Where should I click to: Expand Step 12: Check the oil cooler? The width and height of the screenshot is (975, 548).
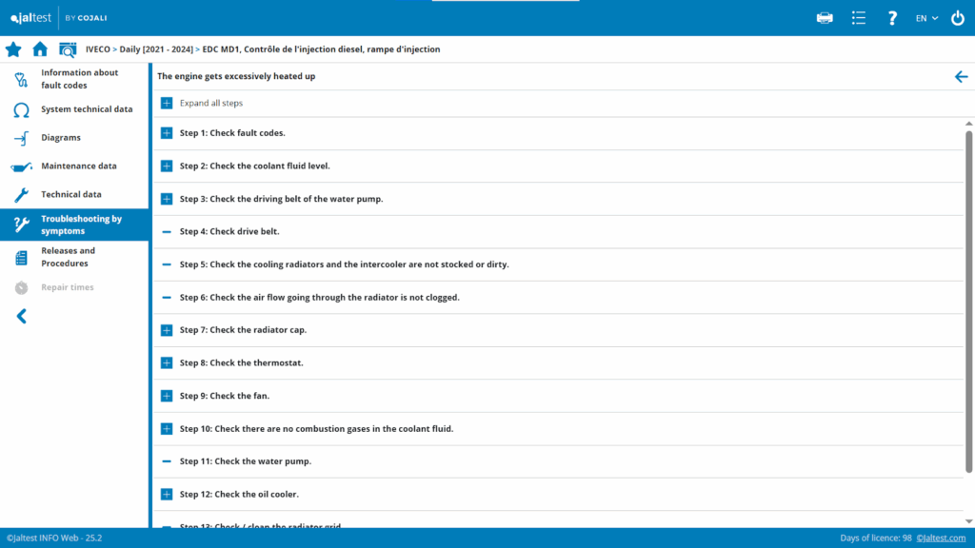point(167,494)
